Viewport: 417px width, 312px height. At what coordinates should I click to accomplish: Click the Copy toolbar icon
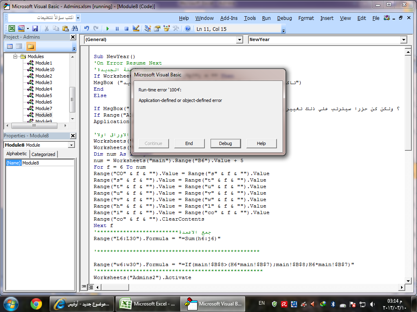pyautogui.click(x=56, y=29)
